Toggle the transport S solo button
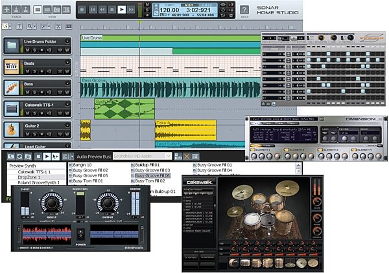 pyautogui.click(x=147, y=10)
